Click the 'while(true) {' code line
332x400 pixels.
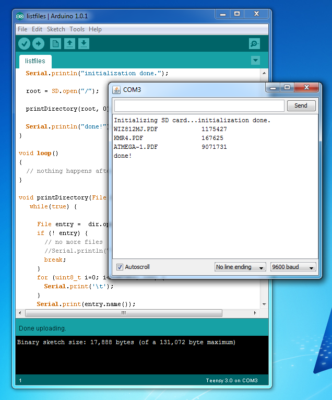tap(53, 207)
